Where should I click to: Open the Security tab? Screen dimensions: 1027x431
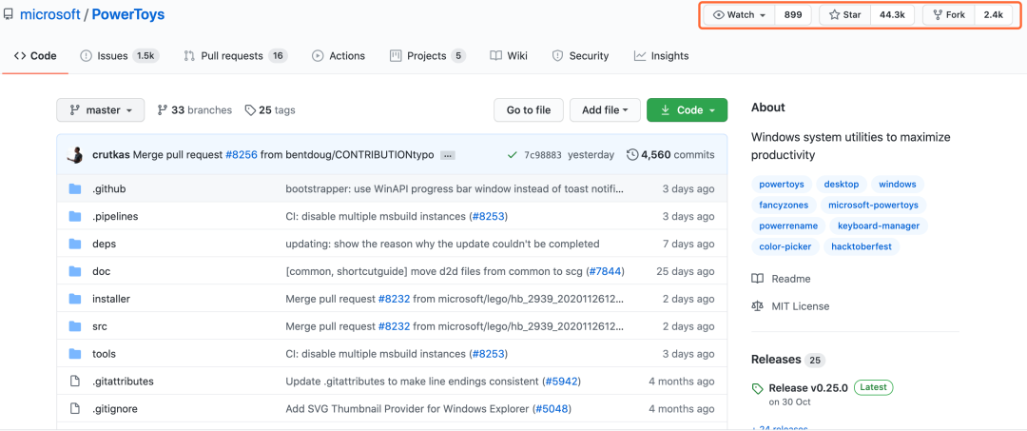tap(580, 56)
